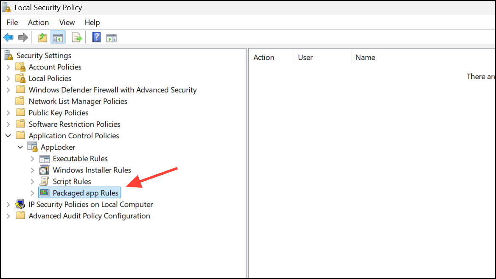
Task: Select the AppLocker node icon
Action: 32,147
